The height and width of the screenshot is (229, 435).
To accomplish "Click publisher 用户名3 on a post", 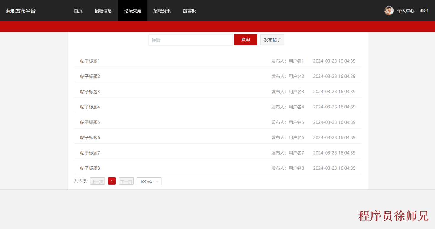I will pos(296,92).
